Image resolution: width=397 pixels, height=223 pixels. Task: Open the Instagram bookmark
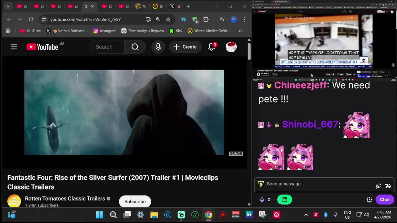105,31
